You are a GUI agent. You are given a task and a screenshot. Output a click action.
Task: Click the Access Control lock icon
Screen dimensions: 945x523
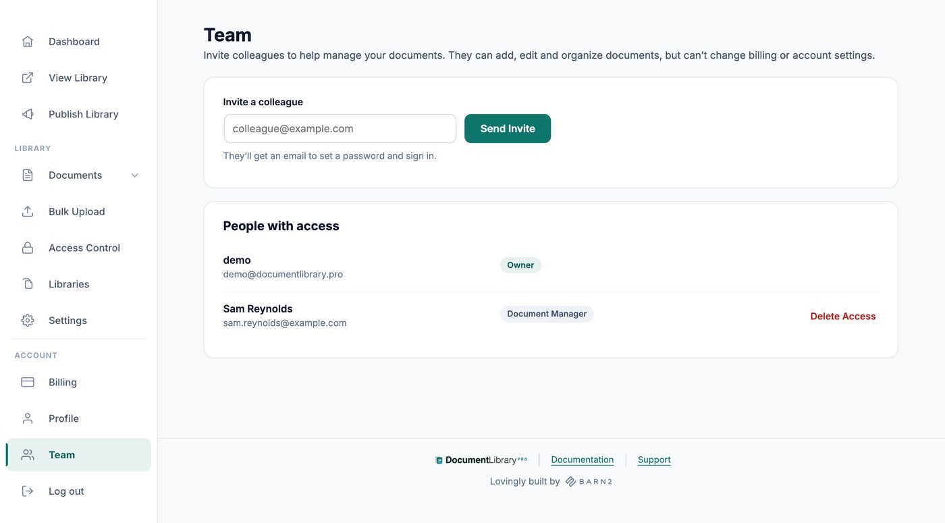(x=28, y=248)
